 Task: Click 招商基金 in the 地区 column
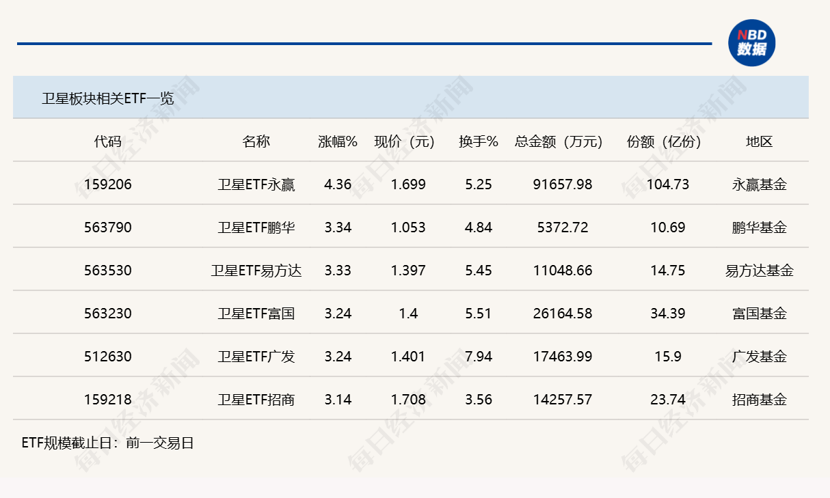(759, 400)
